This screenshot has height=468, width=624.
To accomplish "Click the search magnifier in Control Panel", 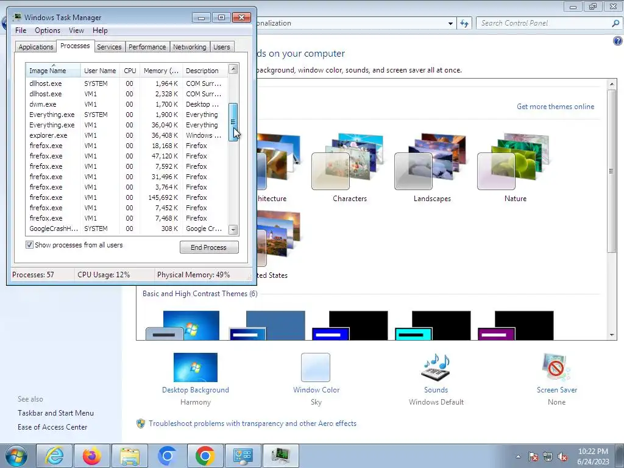I will 615,24.
